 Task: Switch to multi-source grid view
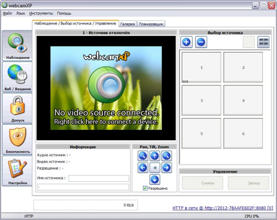click(x=263, y=42)
